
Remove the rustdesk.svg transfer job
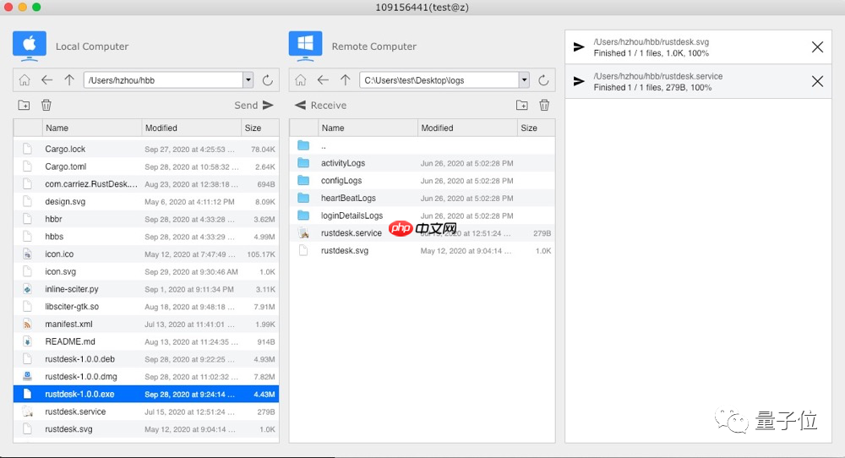point(817,46)
